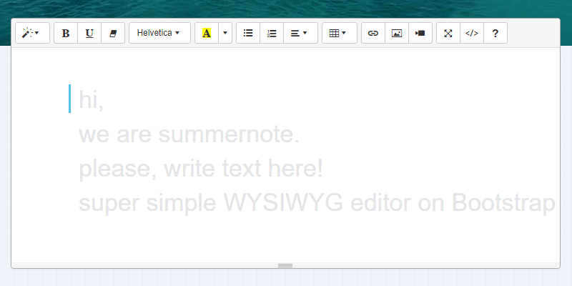
Task: Apply the yellow highlight recent color
Action: [207, 33]
